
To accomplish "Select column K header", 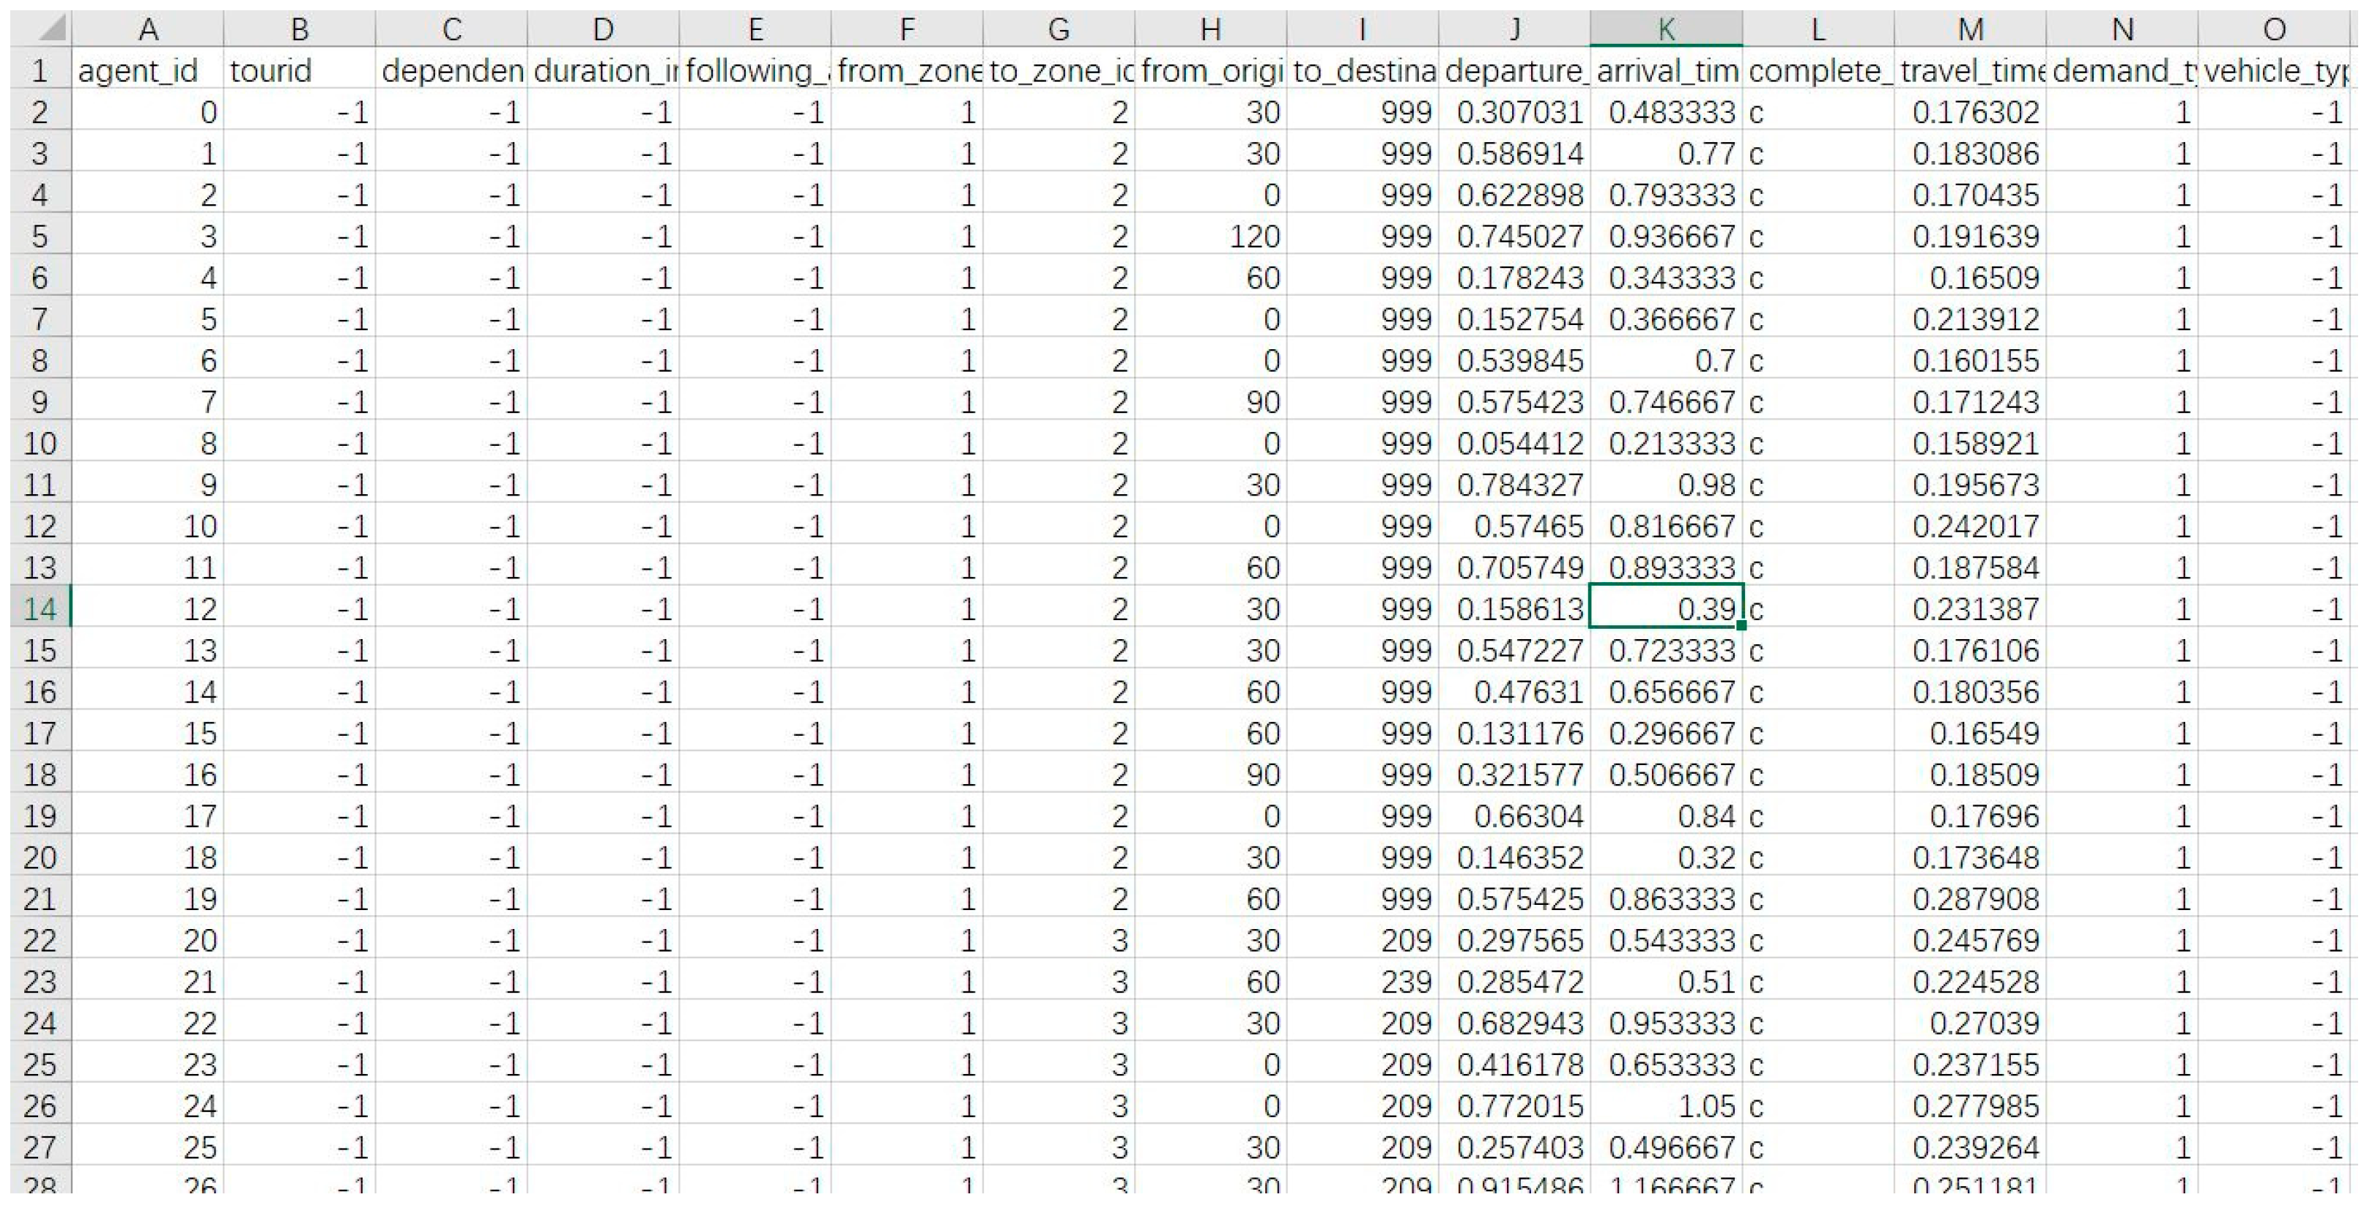I will [x=1665, y=29].
